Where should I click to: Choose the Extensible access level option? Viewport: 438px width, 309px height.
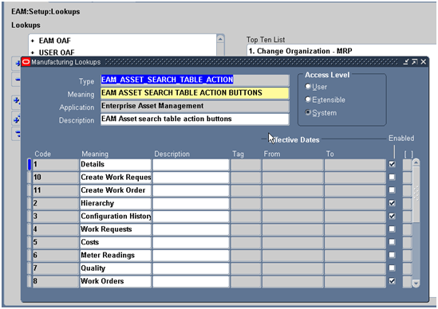click(x=308, y=100)
